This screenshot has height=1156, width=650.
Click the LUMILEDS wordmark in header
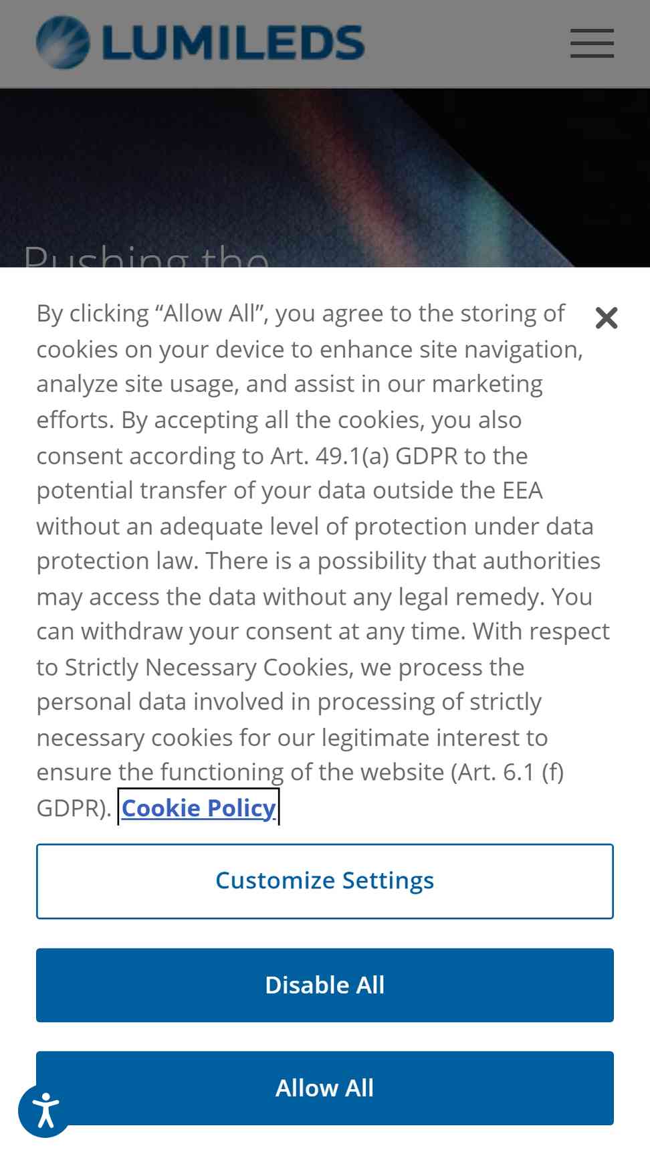(x=233, y=43)
